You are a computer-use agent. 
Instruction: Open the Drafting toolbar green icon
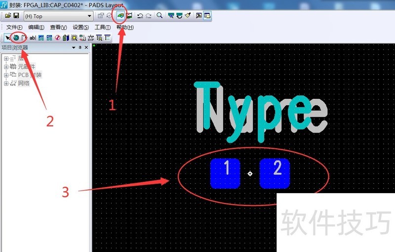[120, 16]
